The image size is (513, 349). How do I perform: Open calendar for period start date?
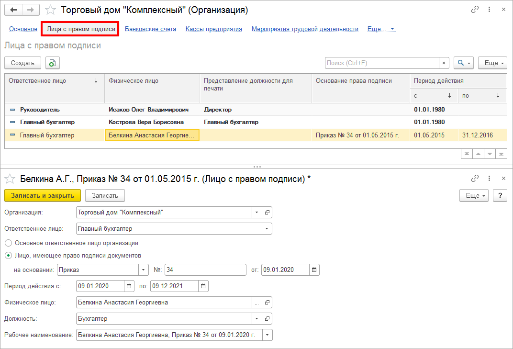[129, 286]
